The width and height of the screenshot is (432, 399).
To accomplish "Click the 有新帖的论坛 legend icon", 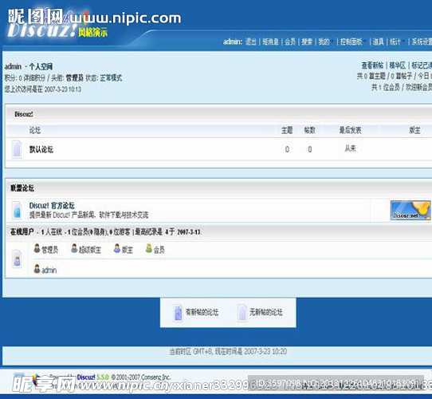I will pos(179,312).
